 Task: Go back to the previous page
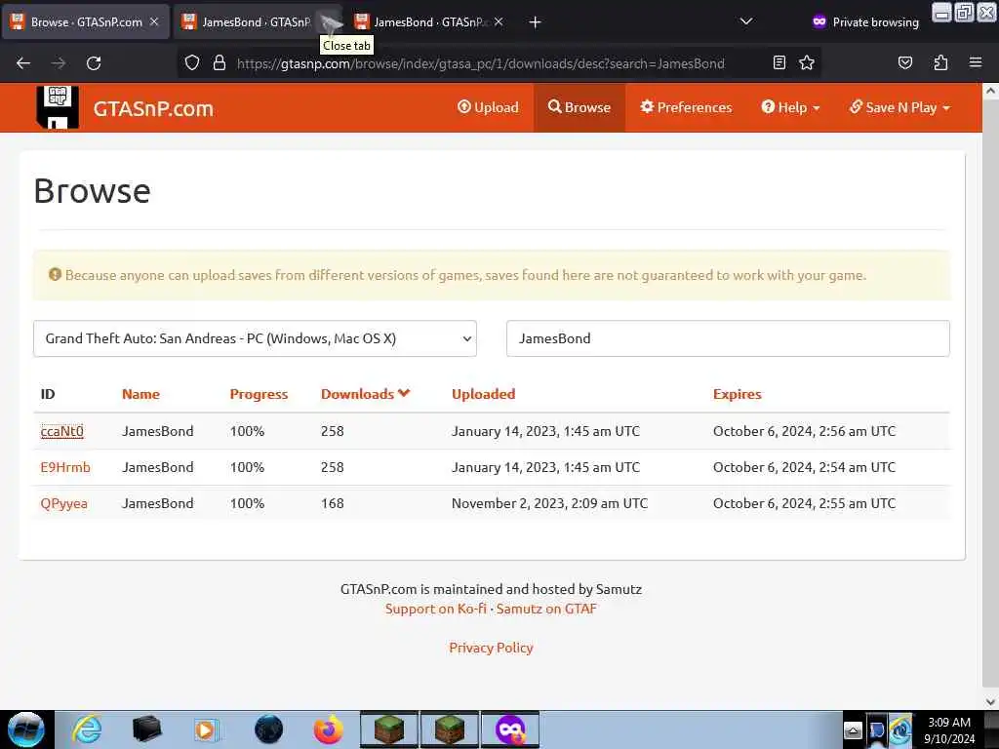click(x=23, y=63)
